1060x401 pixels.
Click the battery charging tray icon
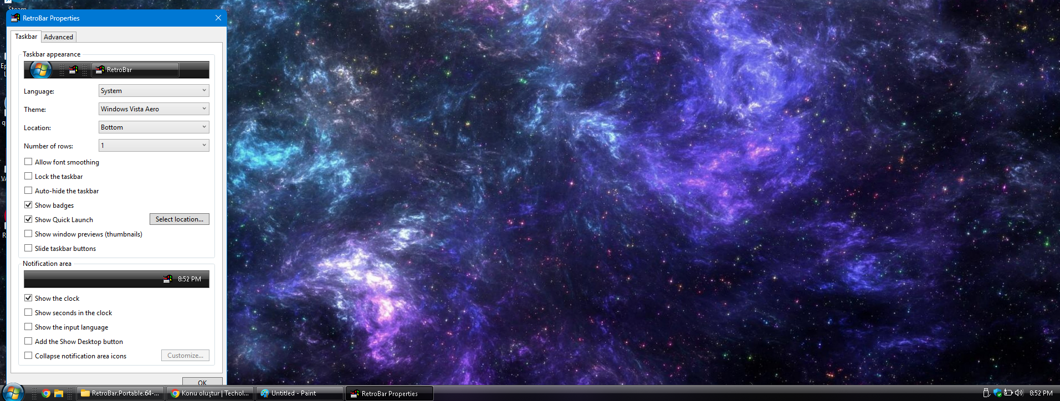(1008, 393)
